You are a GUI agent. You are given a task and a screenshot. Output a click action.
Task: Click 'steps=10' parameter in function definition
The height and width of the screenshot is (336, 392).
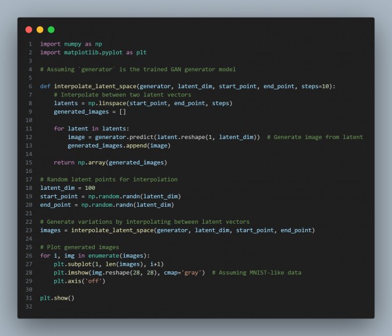click(x=315, y=86)
